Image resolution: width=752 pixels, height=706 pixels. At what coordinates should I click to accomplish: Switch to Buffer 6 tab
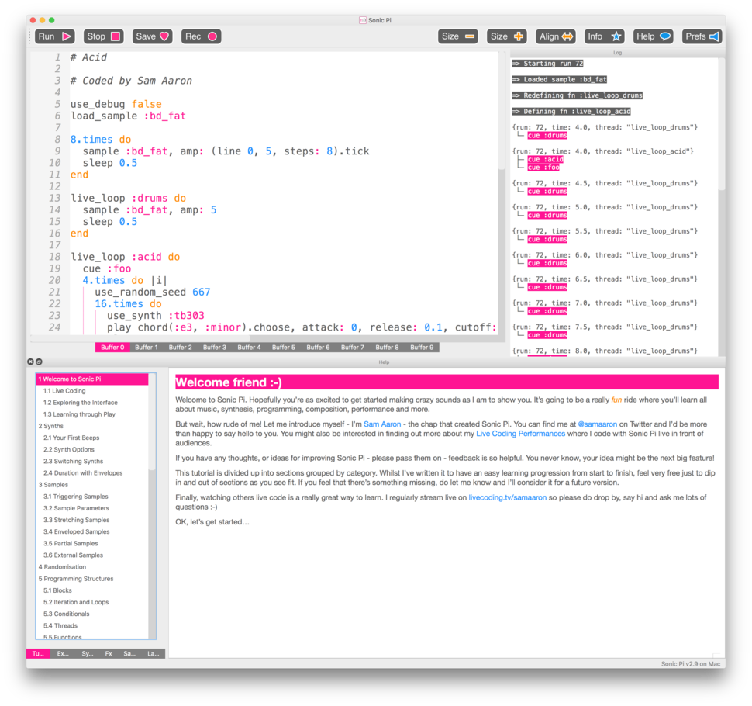pos(318,348)
